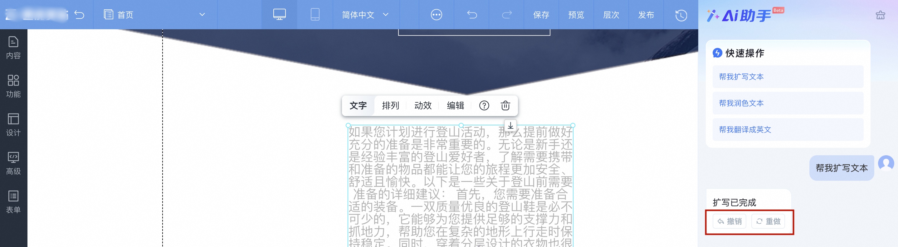The image size is (898, 247).
Task: Click the 重做 button in AI assistant
Action: (768, 221)
